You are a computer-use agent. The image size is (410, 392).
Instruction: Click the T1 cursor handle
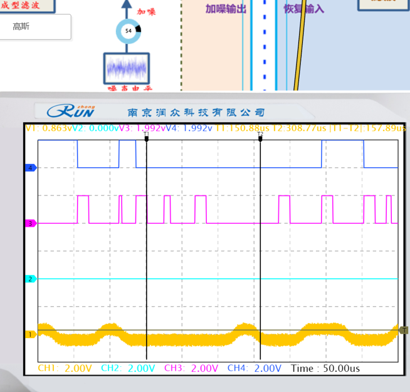point(146,138)
